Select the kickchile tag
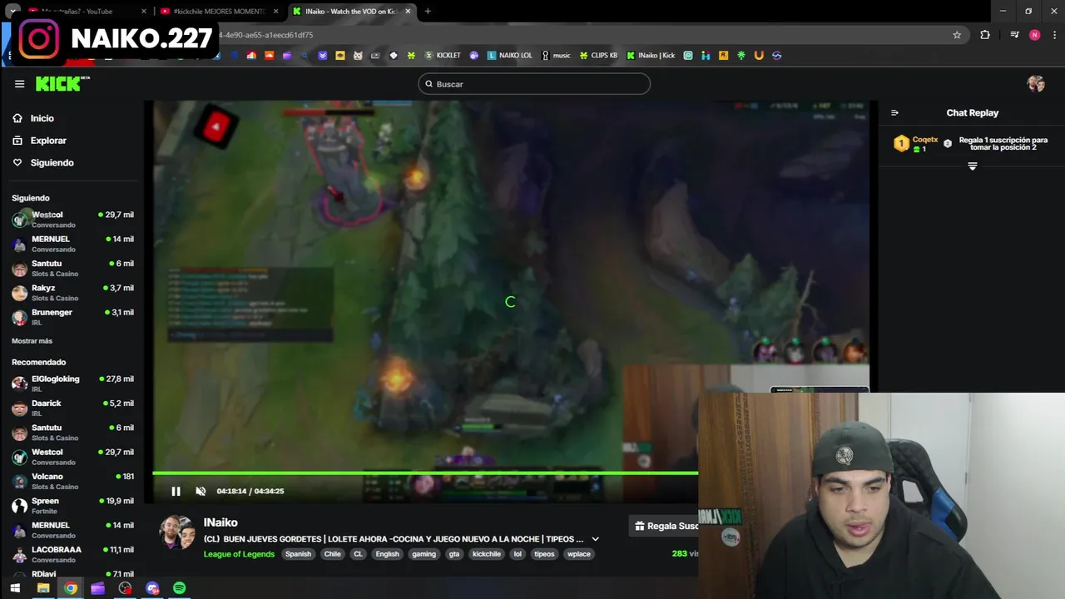The image size is (1065, 599). [487, 554]
